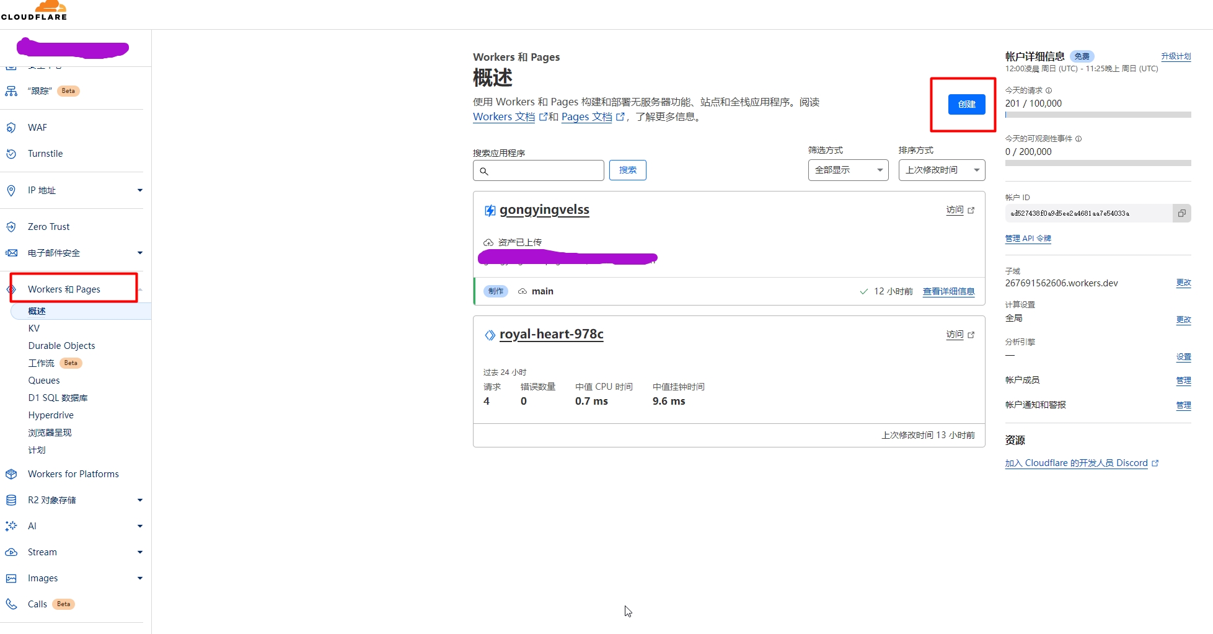The height and width of the screenshot is (634, 1213).
Task: Open the 筛选方式 全部显示 dropdown
Action: (848, 170)
